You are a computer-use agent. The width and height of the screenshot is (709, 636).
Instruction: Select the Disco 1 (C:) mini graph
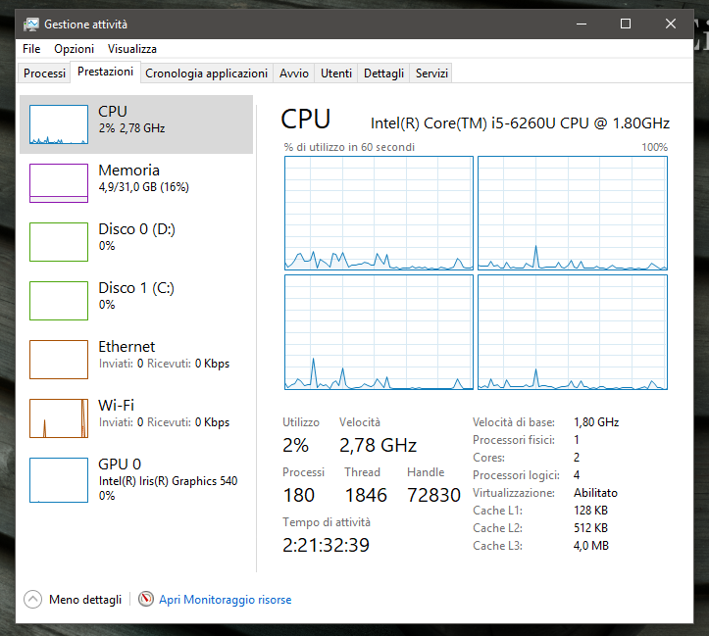coord(59,301)
